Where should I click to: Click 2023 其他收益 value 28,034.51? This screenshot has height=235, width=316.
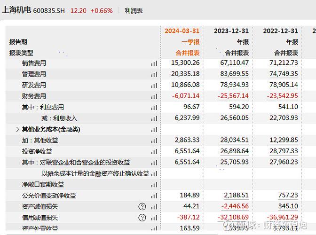coord(234,140)
